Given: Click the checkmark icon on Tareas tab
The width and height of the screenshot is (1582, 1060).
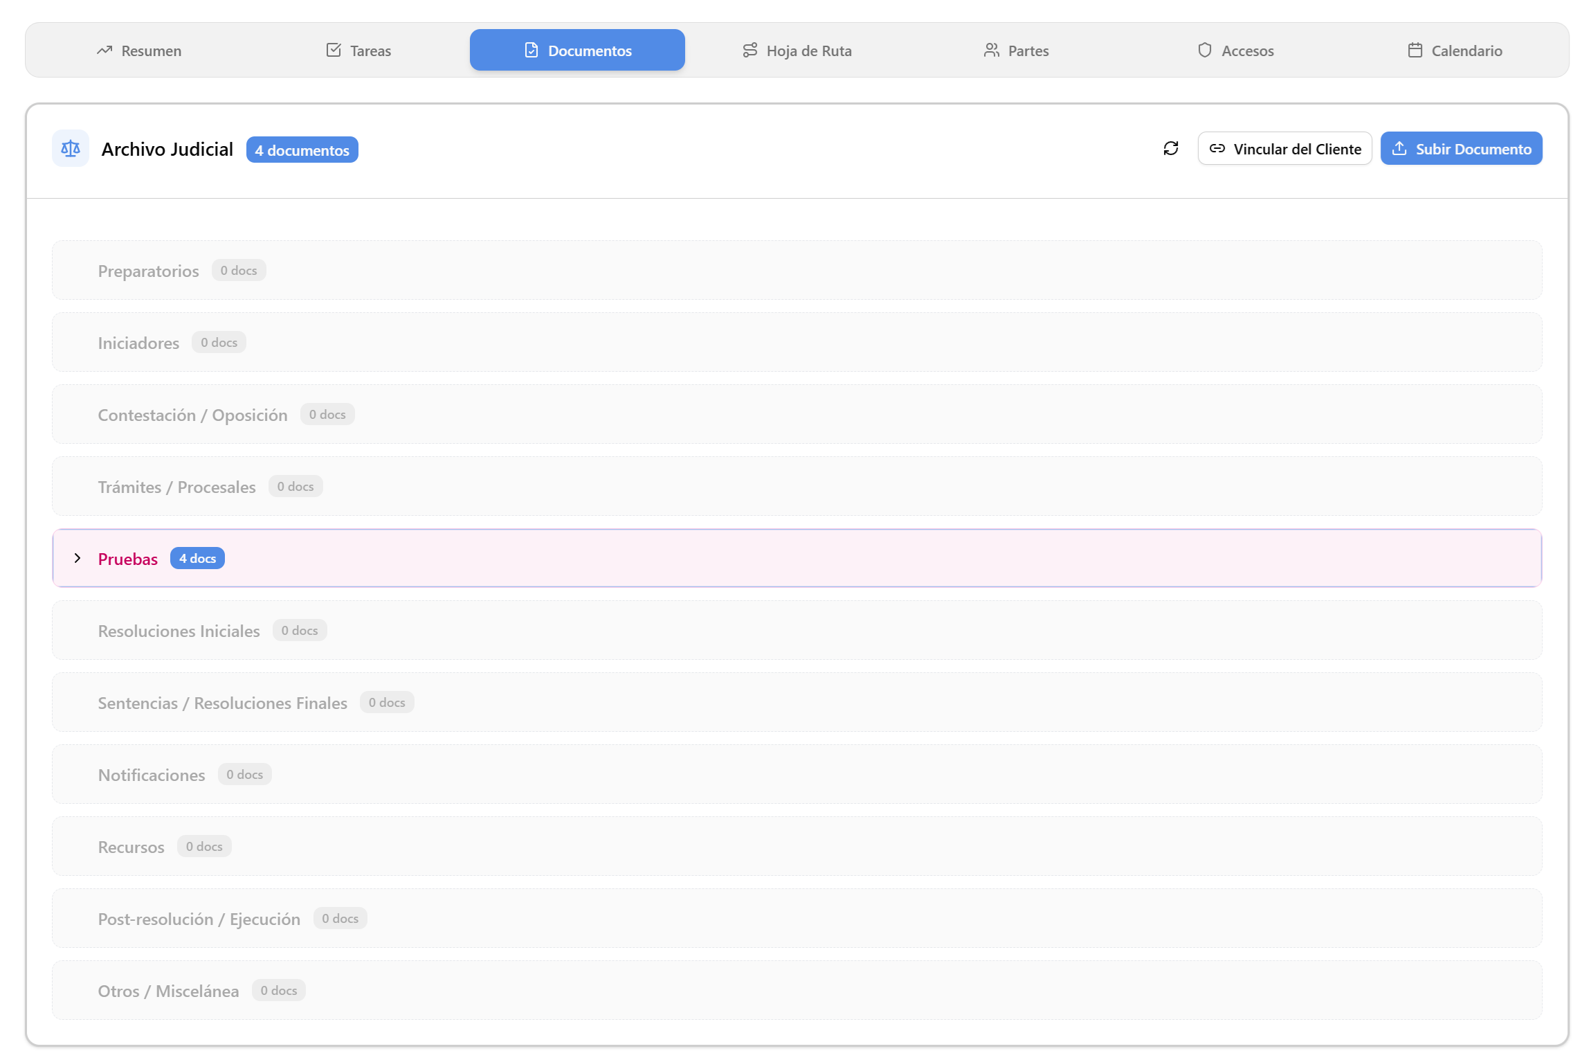Looking at the screenshot, I should tap(334, 49).
